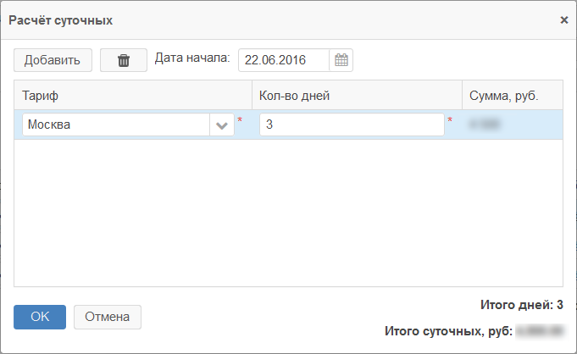Sort by the Тариф column header
577x354 pixels.
pyautogui.click(x=133, y=95)
